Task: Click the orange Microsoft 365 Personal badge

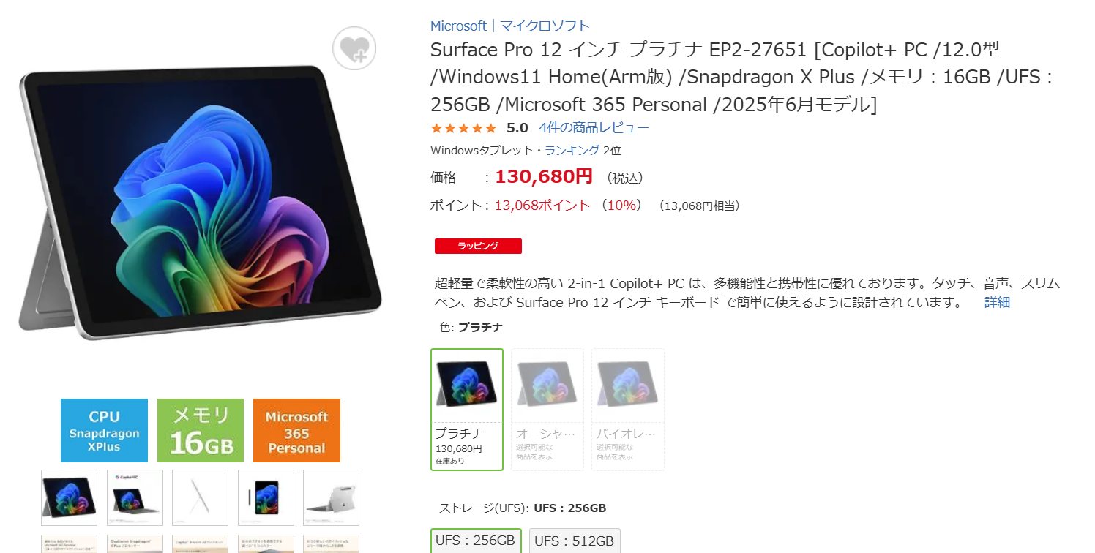Action: (296, 430)
